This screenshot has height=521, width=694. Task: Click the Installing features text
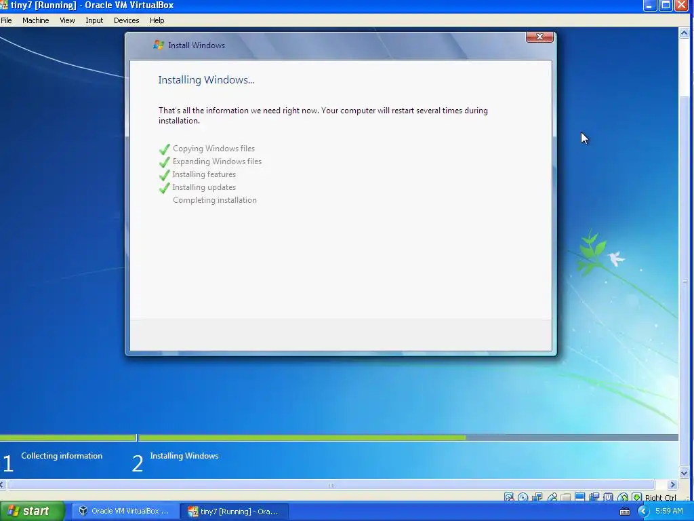pos(204,174)
